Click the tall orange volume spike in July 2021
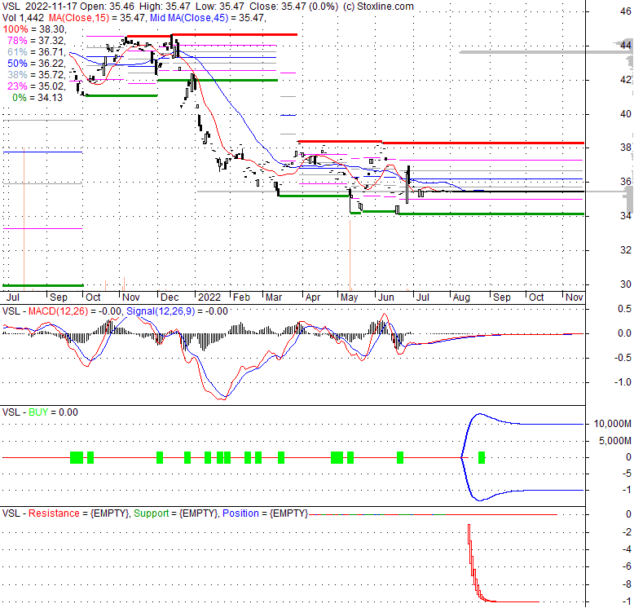 pyautogui.click(x=24, y=219)
